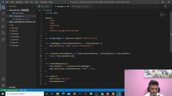Open the Help menu
This screenshot has width=172, height=96.
pyautogui.click(x=51, y=2)
